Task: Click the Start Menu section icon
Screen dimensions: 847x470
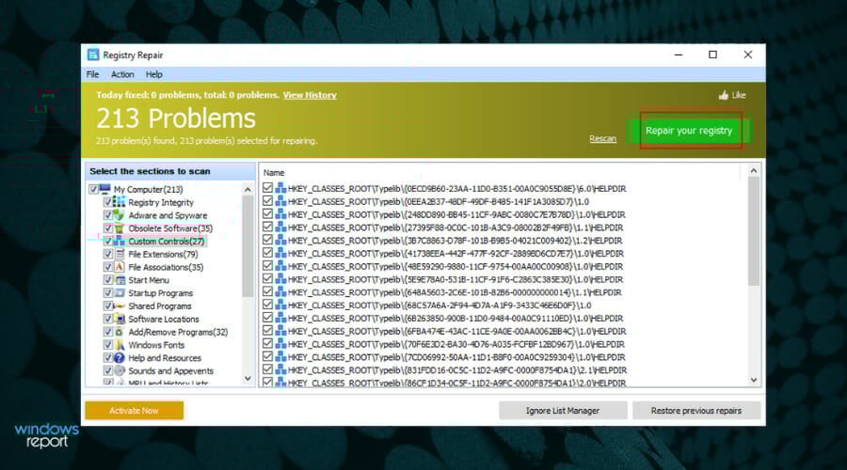Action: 119,279
